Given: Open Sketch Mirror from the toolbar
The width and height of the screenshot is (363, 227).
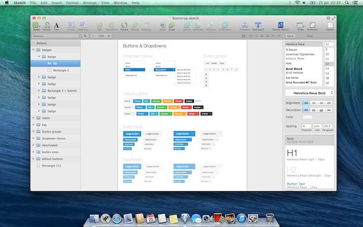Looking at the screenshot, I should 281,25.
